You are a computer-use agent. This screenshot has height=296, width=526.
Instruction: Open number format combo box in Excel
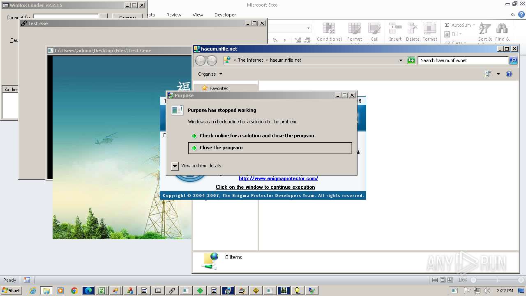[x=308, y=28]
